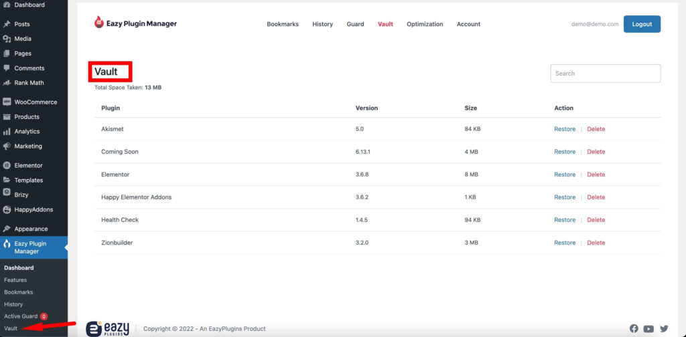This screenshot has width=686, height=337.
Task: Open the Account tab
Action: pos(468,24)
